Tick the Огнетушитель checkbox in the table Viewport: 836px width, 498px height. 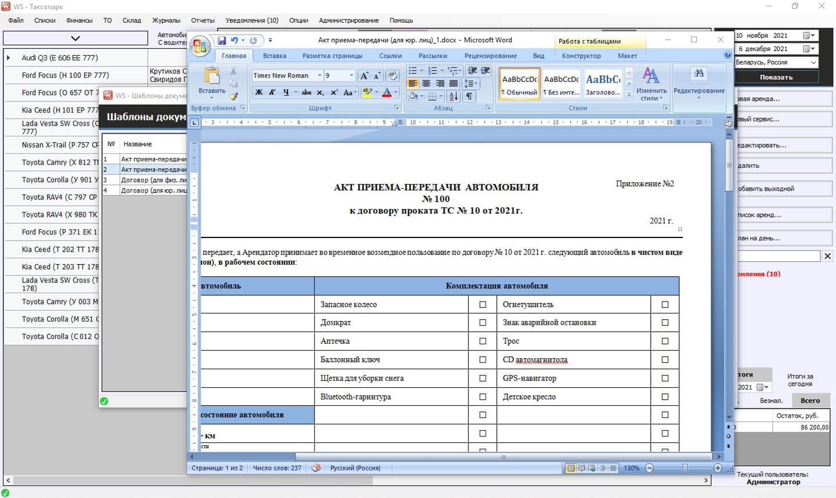coord(665,304)
